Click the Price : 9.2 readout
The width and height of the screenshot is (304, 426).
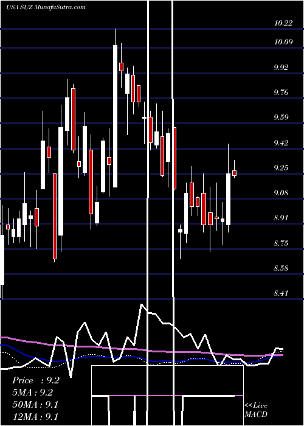[x=36, y=380]
